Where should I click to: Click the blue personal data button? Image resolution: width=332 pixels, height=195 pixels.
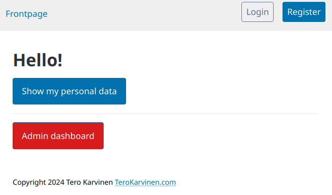(x=69, y=91)
